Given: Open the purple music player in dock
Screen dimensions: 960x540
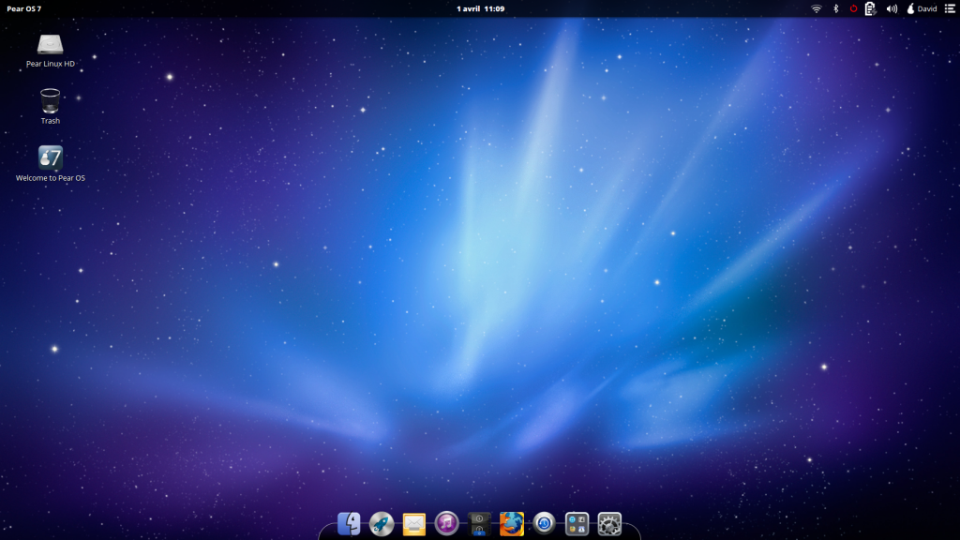Looking at the screenshot, I should [446, 523].
